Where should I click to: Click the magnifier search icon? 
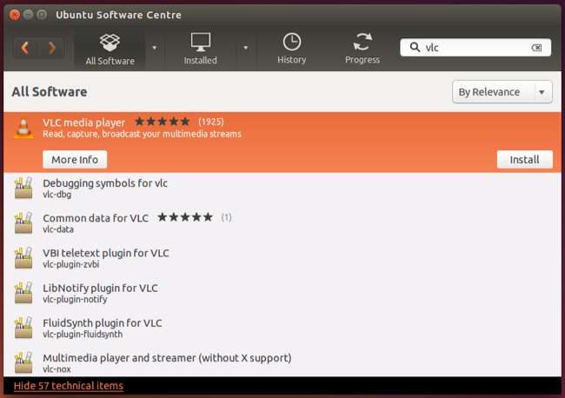point(415,47)
